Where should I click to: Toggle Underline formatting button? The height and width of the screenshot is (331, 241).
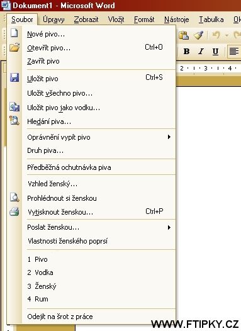tap(215, 52)
